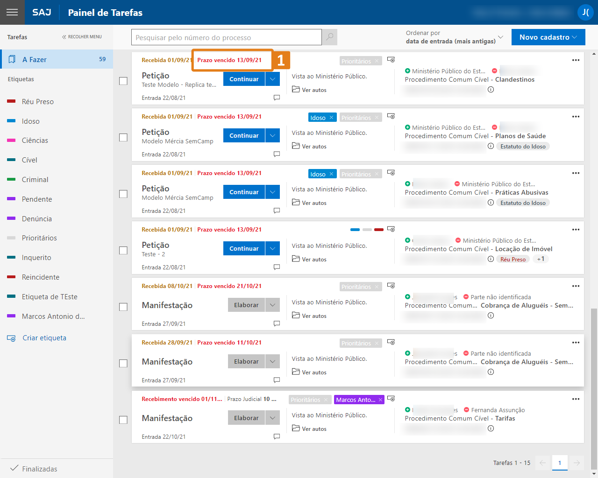Collapse sidebar with Recolher Menu

pyautogui.click(x=82, y=36)
